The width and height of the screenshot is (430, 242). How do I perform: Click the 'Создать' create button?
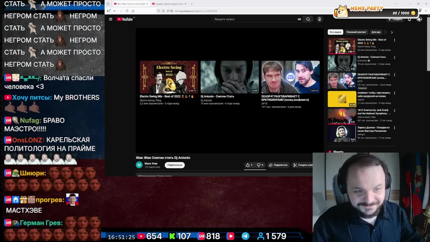coord(395,19)
